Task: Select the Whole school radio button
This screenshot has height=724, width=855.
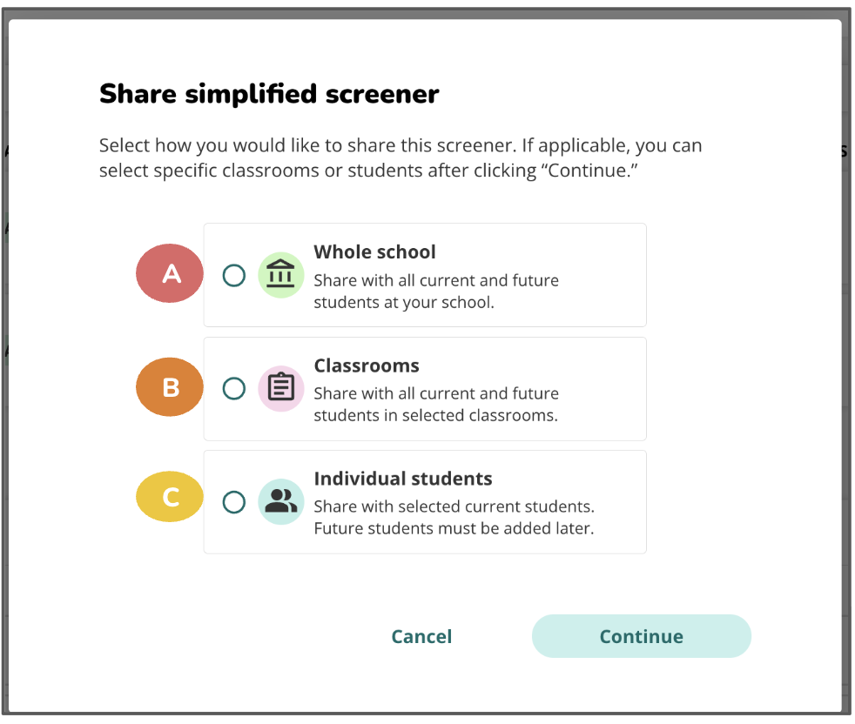Action: tap(234, 276)
